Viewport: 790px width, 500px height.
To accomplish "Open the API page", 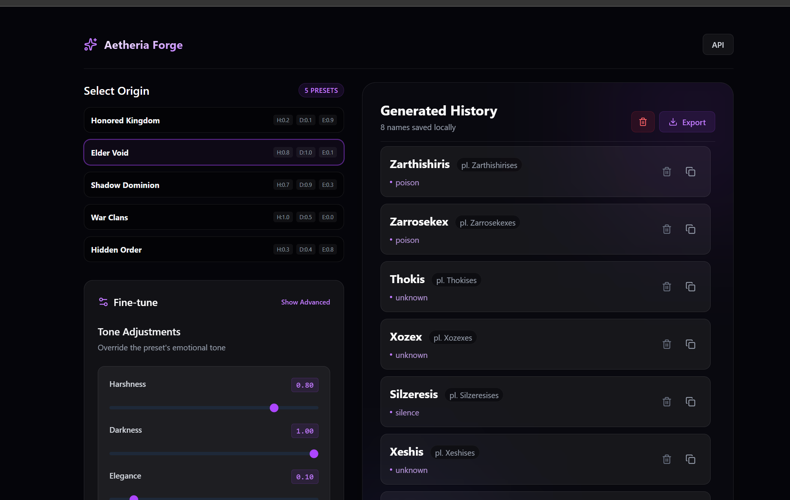I will coord(718,45).
